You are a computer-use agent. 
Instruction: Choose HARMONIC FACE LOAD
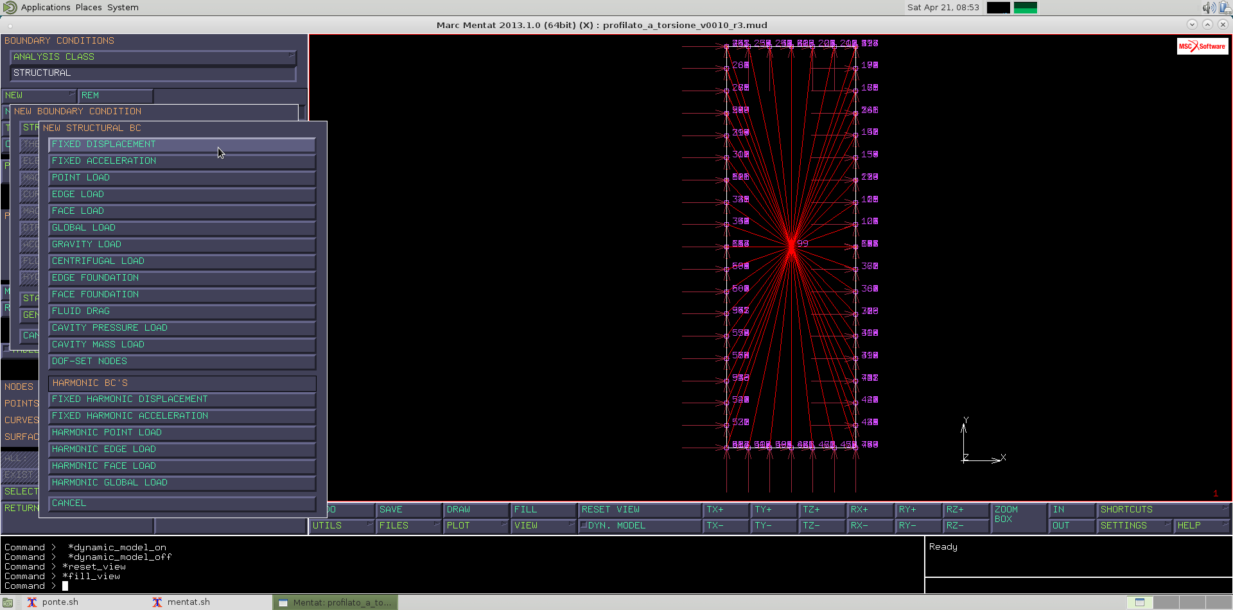pyautogui.click(x=182, y=466)
